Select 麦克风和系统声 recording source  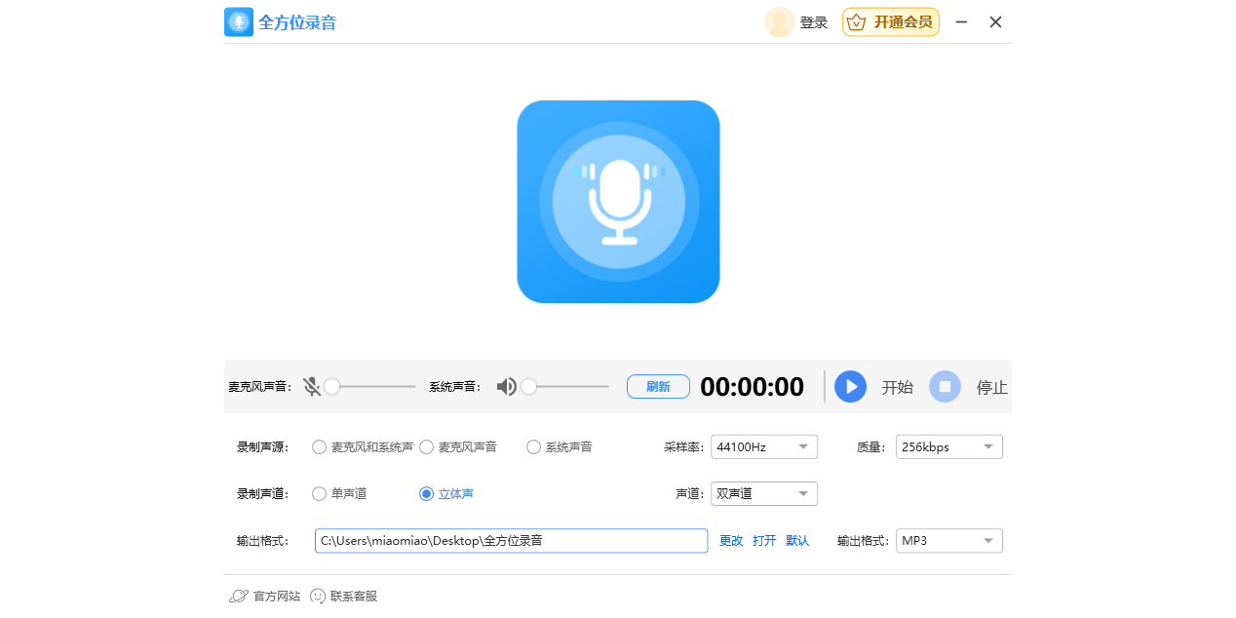tap(320, 447)
